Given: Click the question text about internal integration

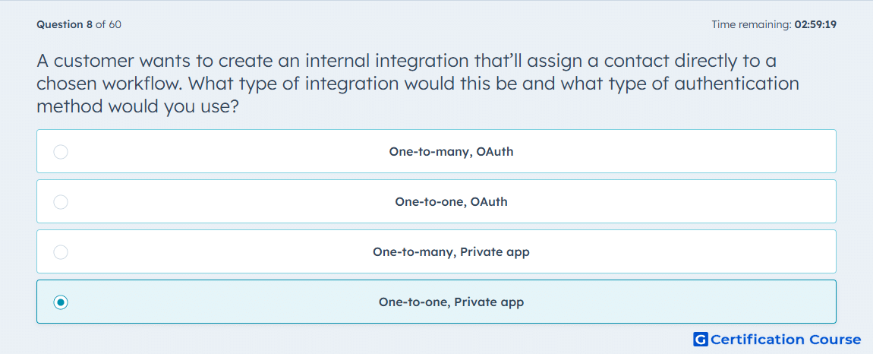Looking at the screenshot, I should tap(418, 83).
